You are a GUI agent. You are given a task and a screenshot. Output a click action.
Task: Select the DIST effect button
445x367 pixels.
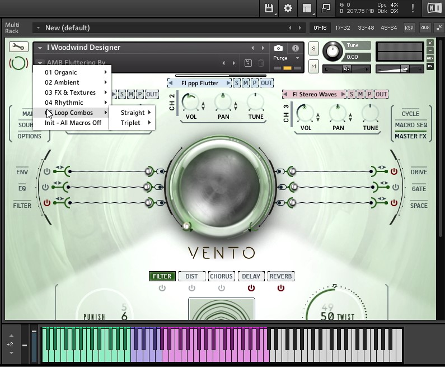191,276
